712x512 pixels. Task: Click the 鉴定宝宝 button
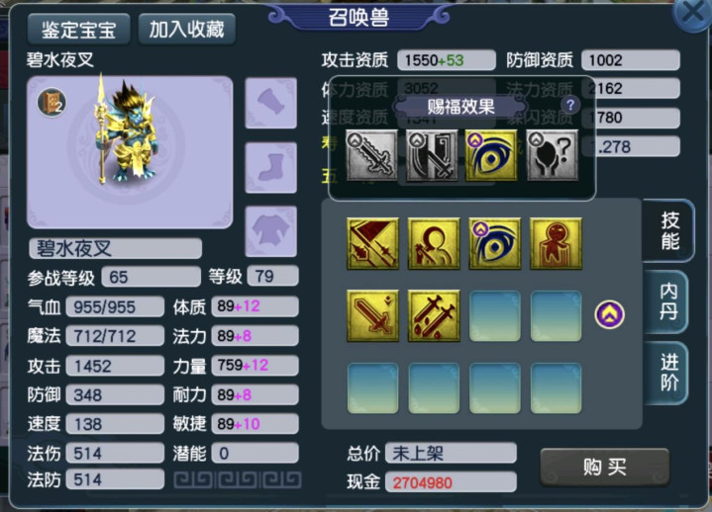[79, 30]
